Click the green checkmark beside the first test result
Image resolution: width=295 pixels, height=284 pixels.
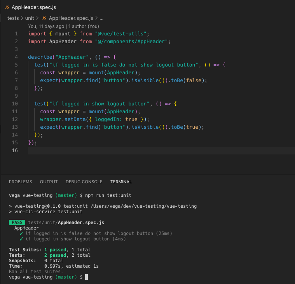click(22, 233)
